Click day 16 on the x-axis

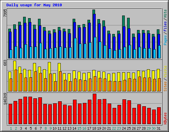(x=84, y=128)
